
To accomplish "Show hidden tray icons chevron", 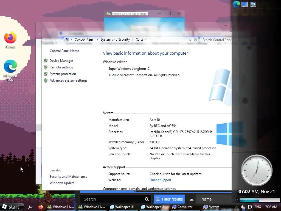I will point(236,207).
